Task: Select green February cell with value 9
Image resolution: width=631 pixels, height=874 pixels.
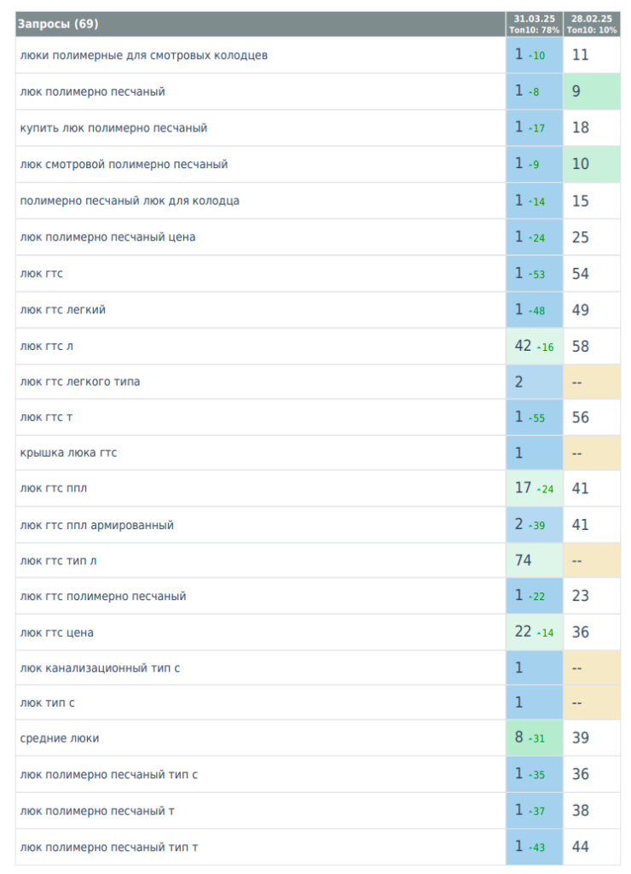Action: [x=592, y=91]
